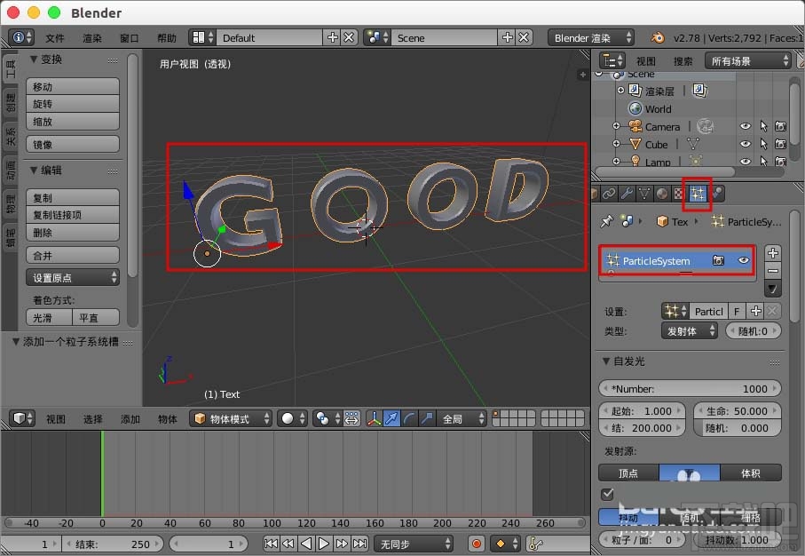Adjust the *Number particle count slider
Viewport: 805px width, 556px height.
[691, 388]
